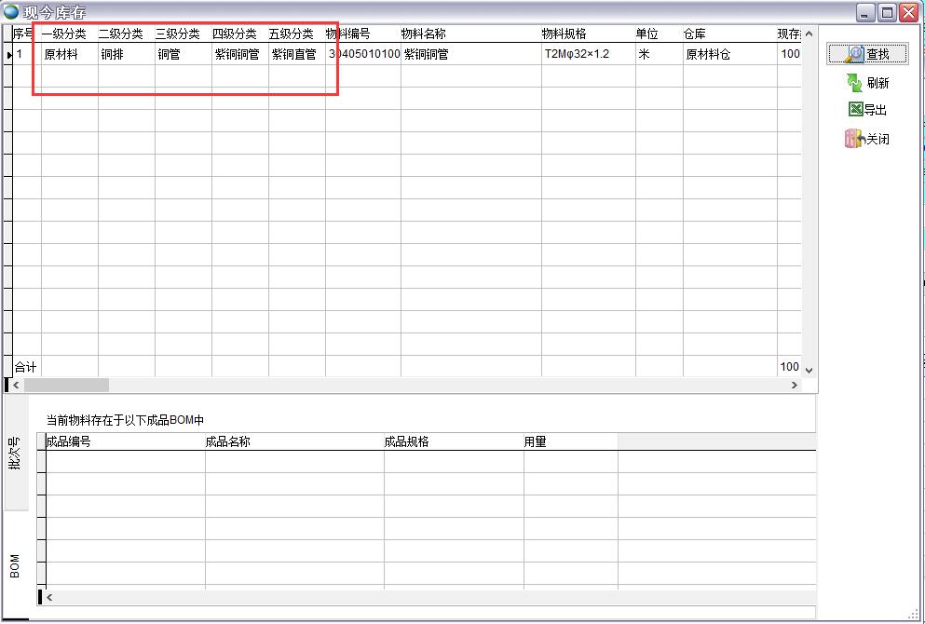Viewport: 925px width, 624px height.
Task: Click the 查找 search button
Action: tap(867, 54)
